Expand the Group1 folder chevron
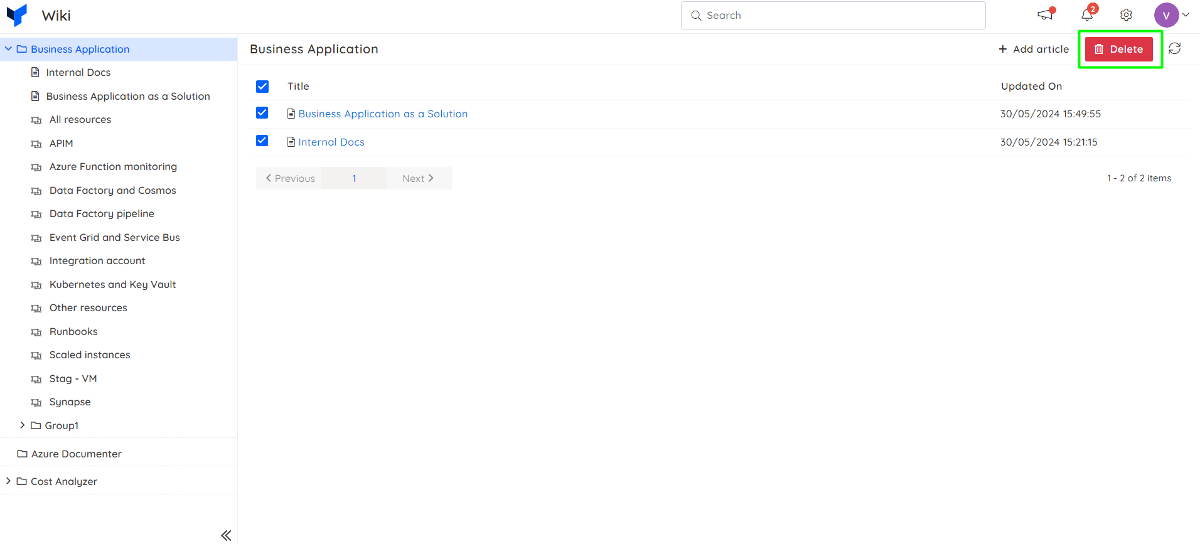 tap(22, 425)
